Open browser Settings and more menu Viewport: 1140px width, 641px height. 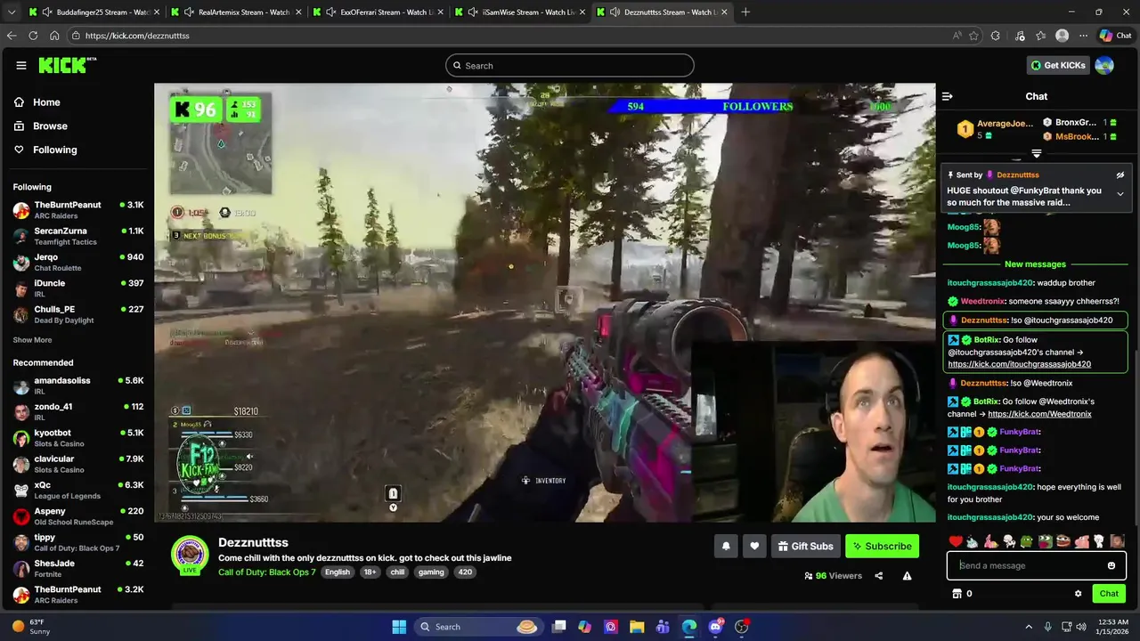(1083, 36)
